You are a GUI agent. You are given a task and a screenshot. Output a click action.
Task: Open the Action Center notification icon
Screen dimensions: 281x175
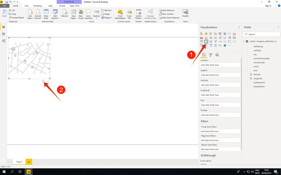coord(276,172)
